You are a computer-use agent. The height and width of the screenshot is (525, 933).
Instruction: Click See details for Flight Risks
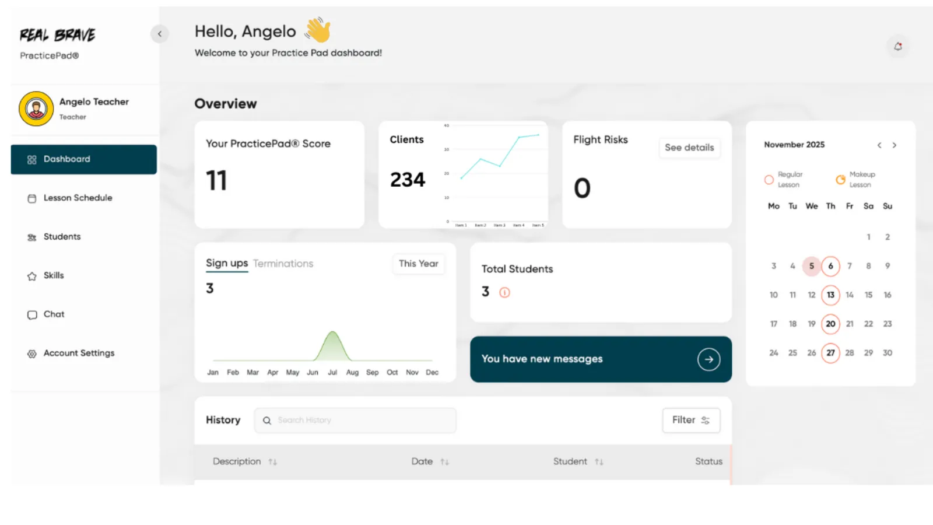(x=689, y=148)
